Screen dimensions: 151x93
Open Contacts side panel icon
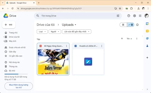147,46
